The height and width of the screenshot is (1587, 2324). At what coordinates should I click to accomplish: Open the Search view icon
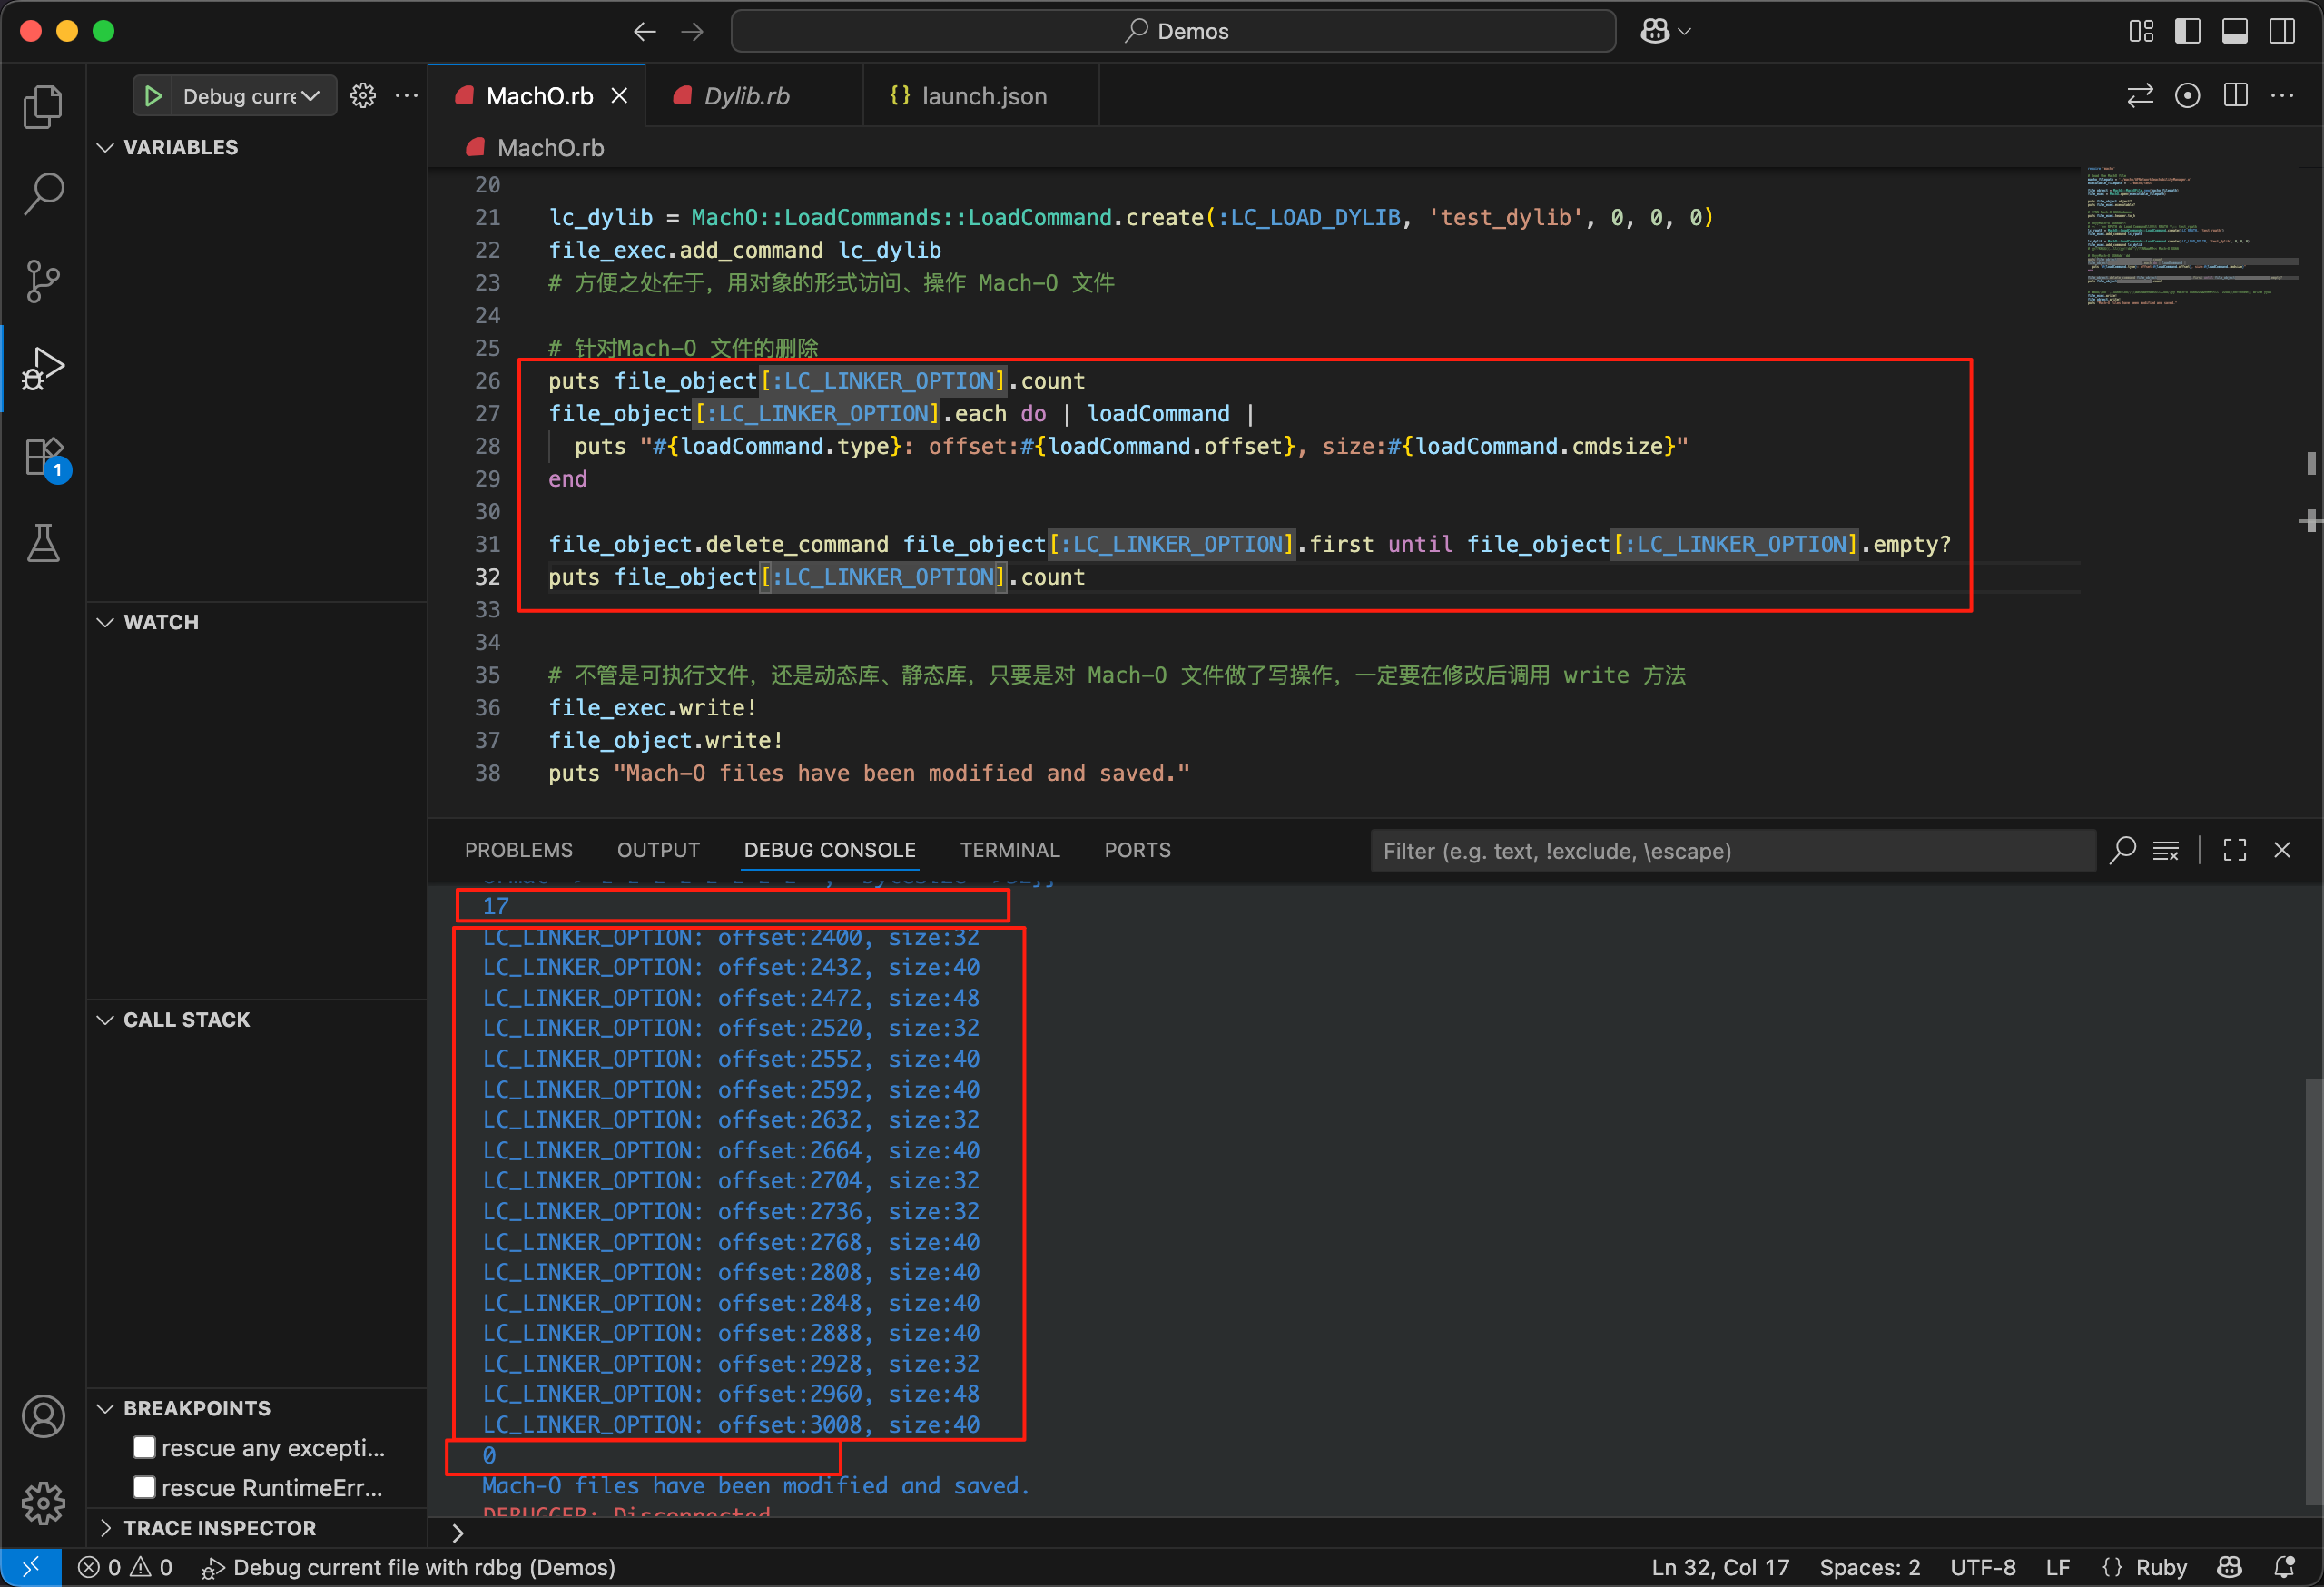pos(43,194)
